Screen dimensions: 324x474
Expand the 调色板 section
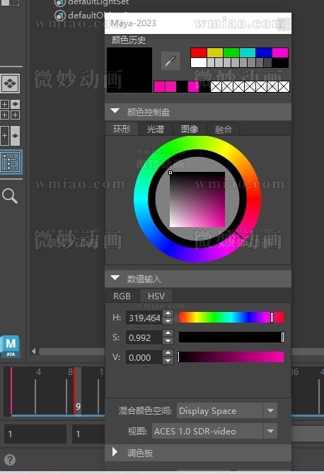tap(115, 452)
